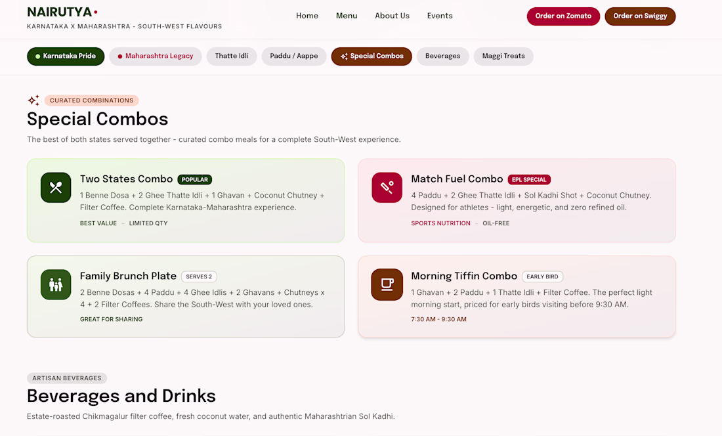Click the sparkle icon beside Curated Combinations
The image size is (722, 436).
click(x=33, y=100)
